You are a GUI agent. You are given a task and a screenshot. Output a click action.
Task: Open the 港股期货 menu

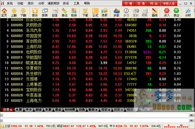54,3
